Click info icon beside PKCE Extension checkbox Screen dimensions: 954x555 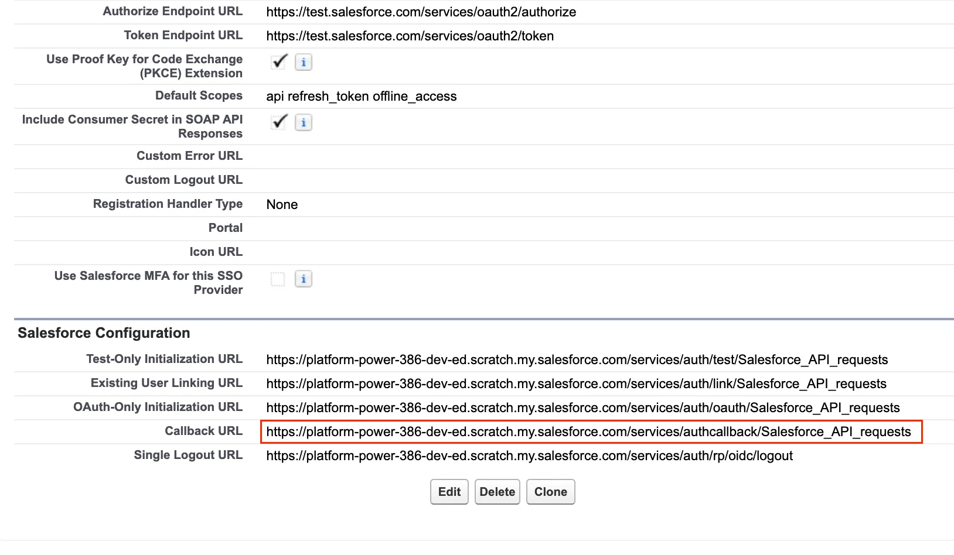click(303, 62)
